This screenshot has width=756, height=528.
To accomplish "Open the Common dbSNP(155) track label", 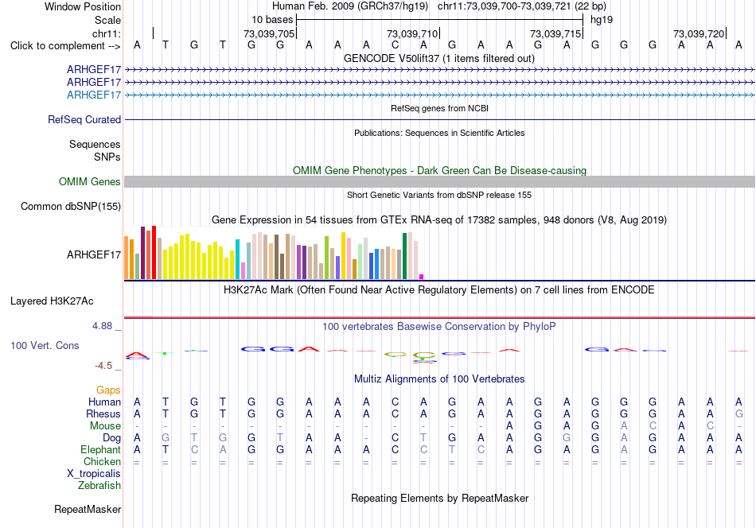I will click(x=70, y=206).
